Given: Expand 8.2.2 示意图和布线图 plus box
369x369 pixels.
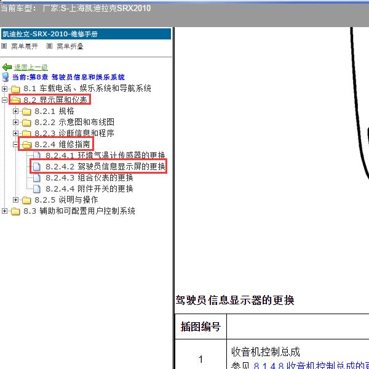Looking at the screenshot, I should 15,122.
